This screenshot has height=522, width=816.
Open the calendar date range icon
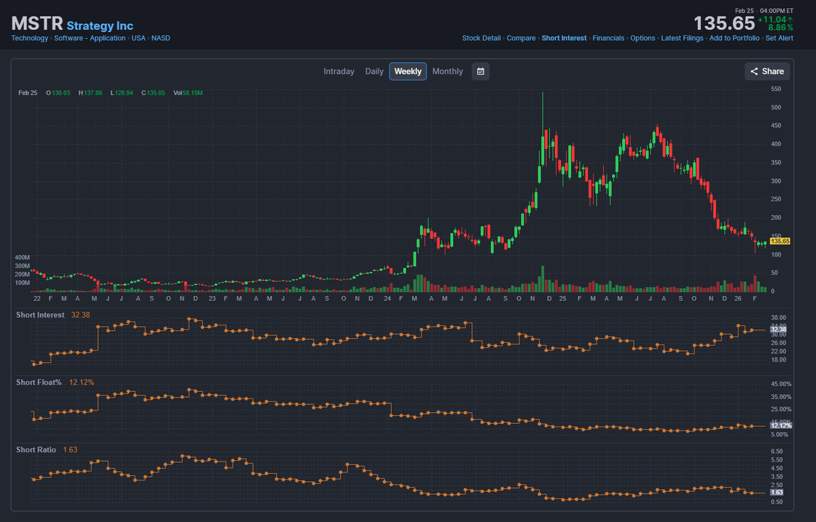tap(481, 71)
